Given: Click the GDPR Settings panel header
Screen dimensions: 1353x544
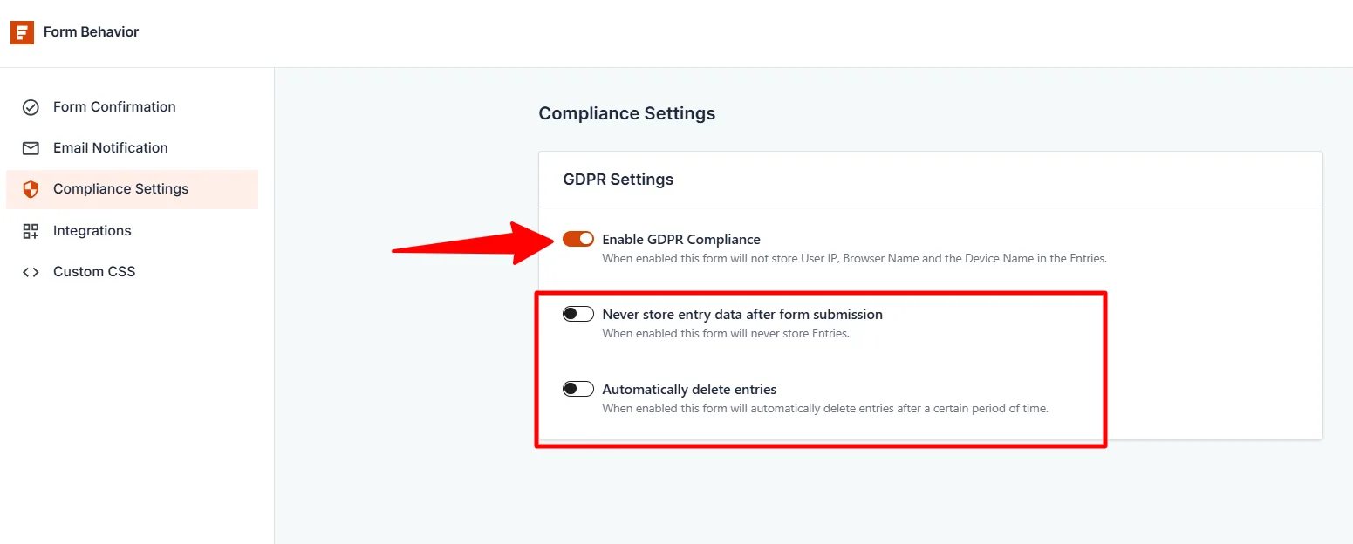Looking at the screenshot, I should point(618,179).
